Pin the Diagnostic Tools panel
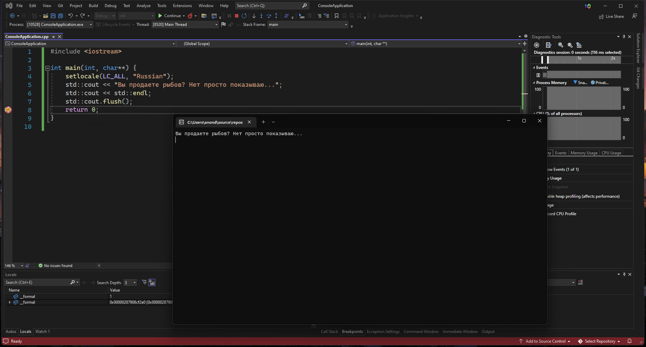 tap(624, 37)
